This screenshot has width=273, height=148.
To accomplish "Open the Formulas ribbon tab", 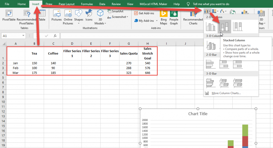I will (87, 4).
